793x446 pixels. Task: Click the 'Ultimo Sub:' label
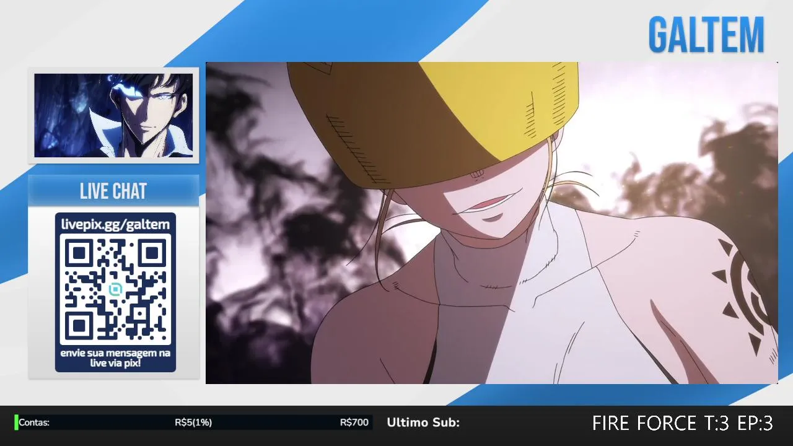point(423,422)
